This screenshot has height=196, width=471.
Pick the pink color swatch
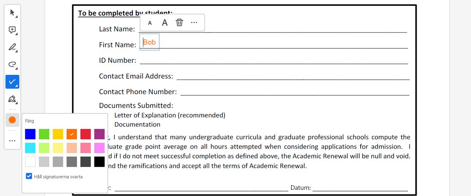[86, 148]
